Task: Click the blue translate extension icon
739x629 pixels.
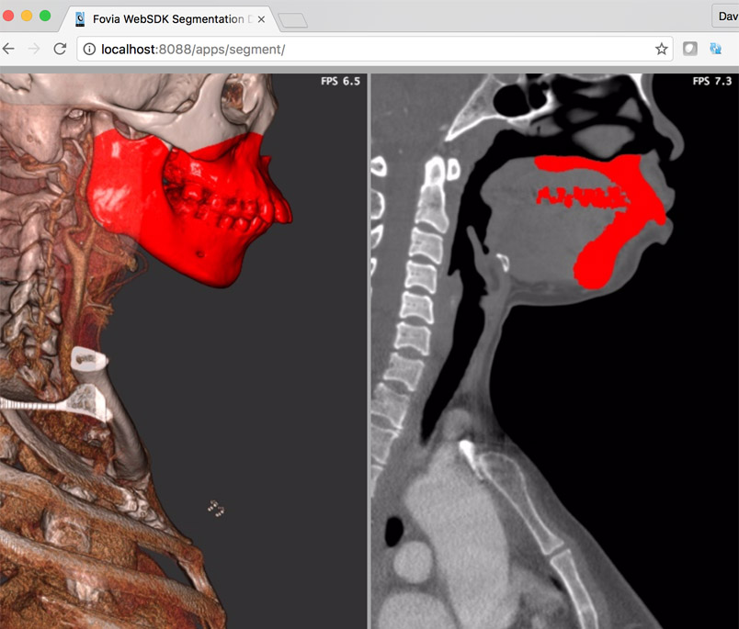Action: tap(715, 49)
